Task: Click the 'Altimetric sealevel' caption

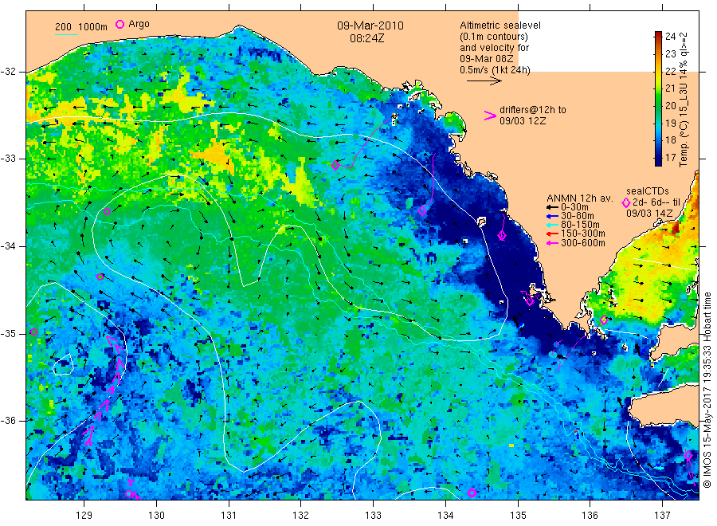Action: pyautogui.click(x=500, y=26)
